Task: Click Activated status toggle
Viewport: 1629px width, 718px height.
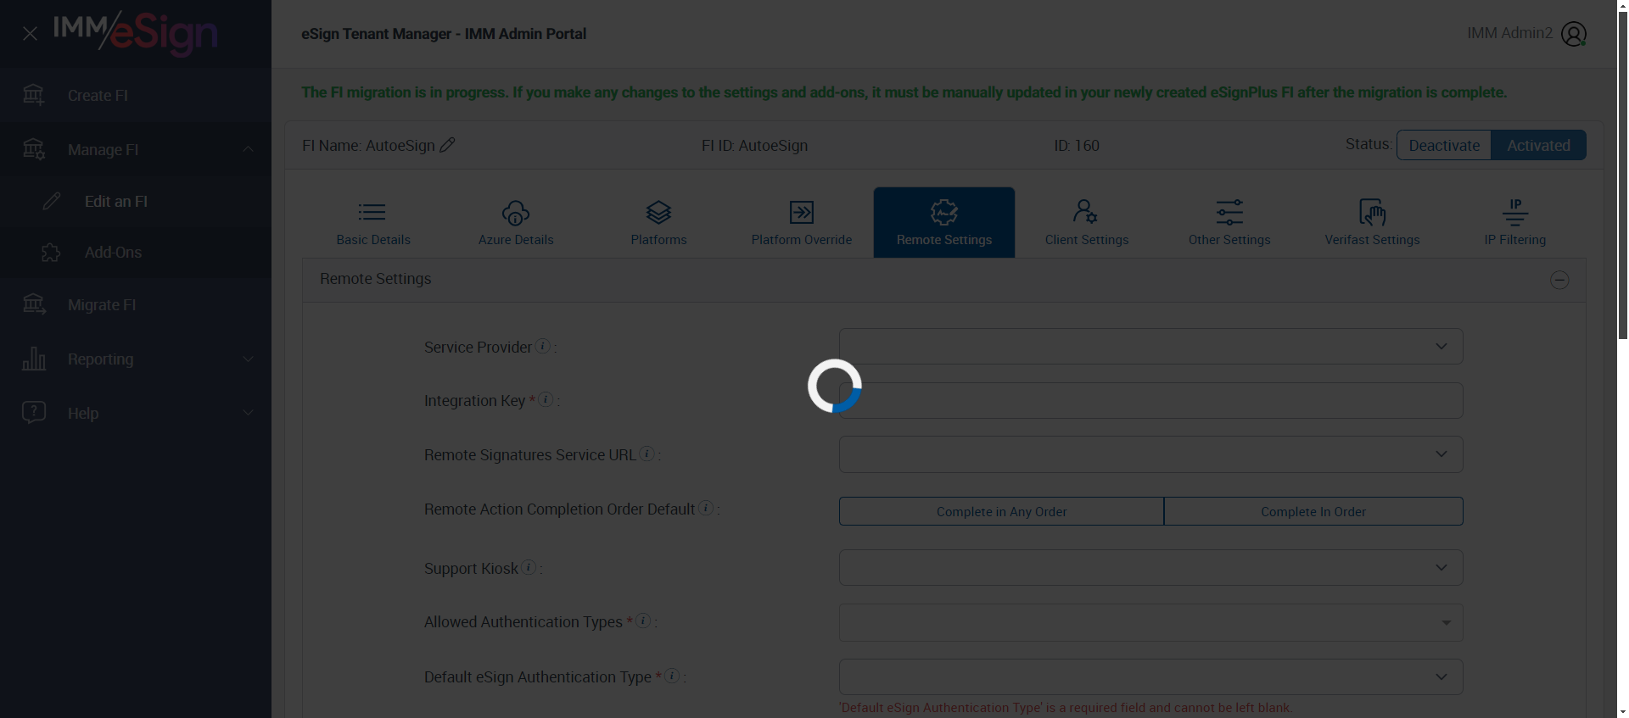Action: [1538, 145]
